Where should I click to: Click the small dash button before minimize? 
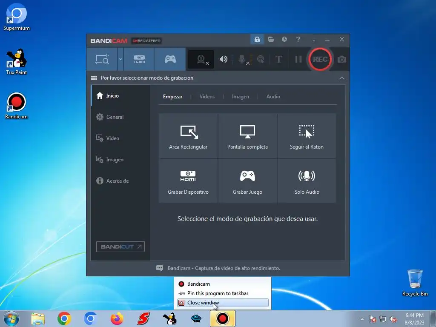point(314,40)
